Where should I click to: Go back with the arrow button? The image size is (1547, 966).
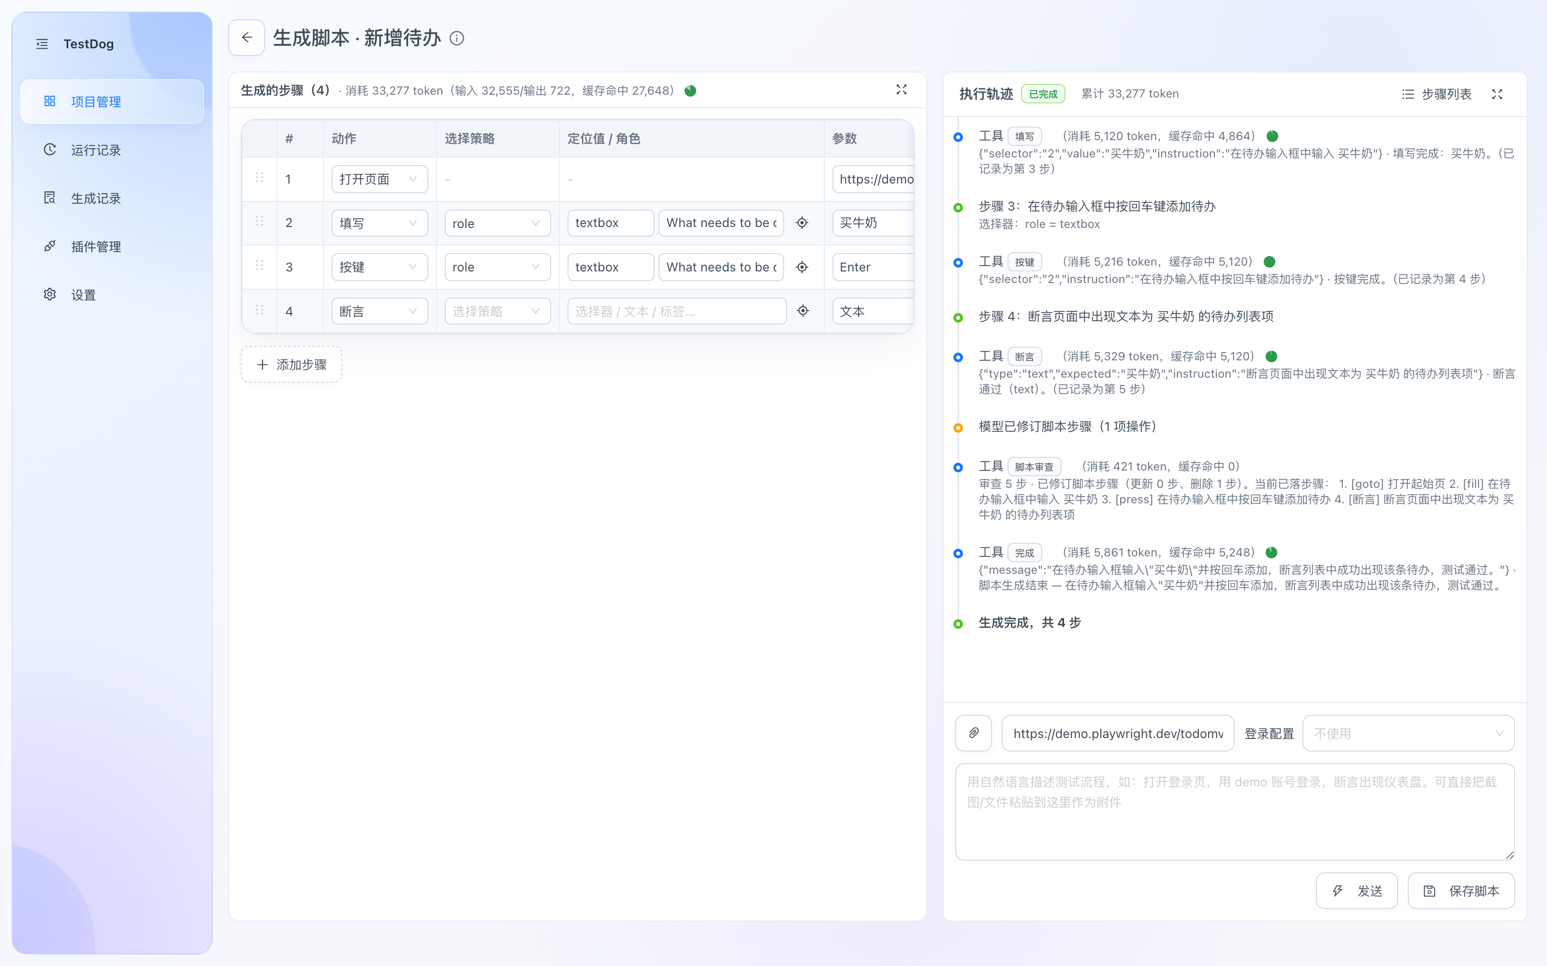pyautogui.click(x=247, y=38)
